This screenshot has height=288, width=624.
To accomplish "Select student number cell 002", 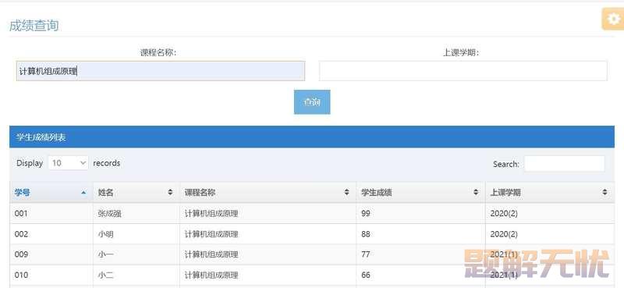I will pyautogui.click(x=21, y=234).
